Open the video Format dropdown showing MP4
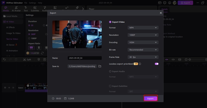207x108 pixels. click(x=143, y=28)
